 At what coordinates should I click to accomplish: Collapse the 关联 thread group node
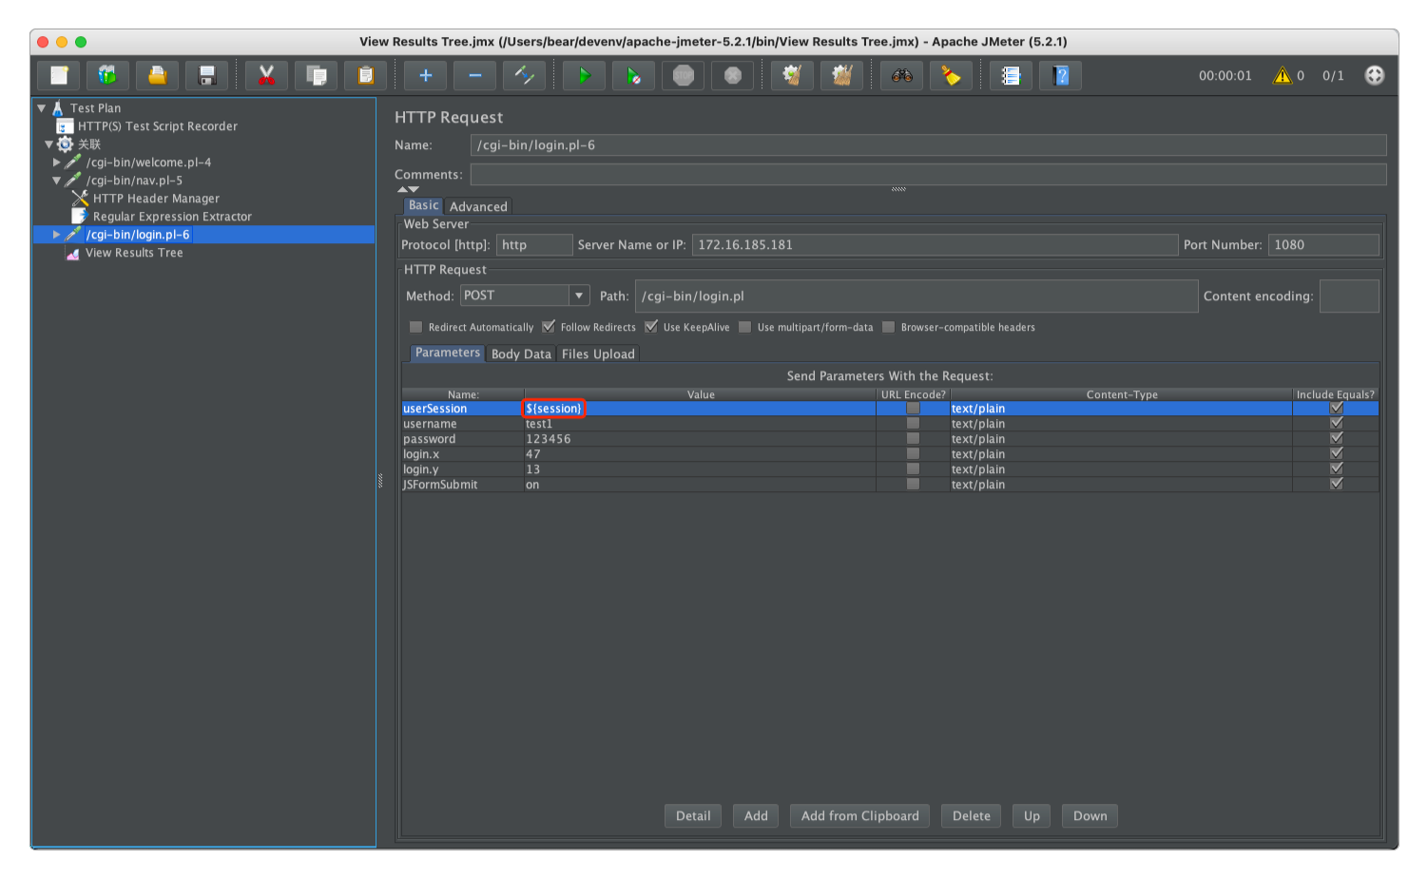49,144
